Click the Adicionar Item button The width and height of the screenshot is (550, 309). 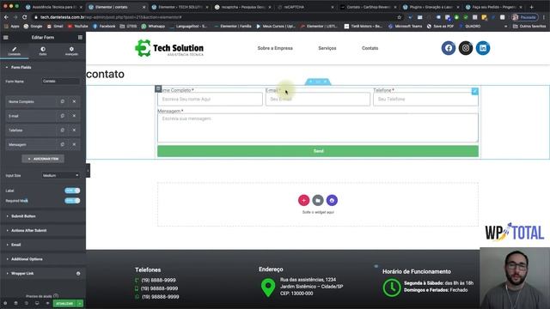[43, 159]
